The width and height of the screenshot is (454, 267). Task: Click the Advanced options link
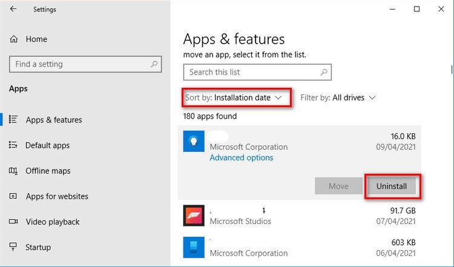pos(241,157)
